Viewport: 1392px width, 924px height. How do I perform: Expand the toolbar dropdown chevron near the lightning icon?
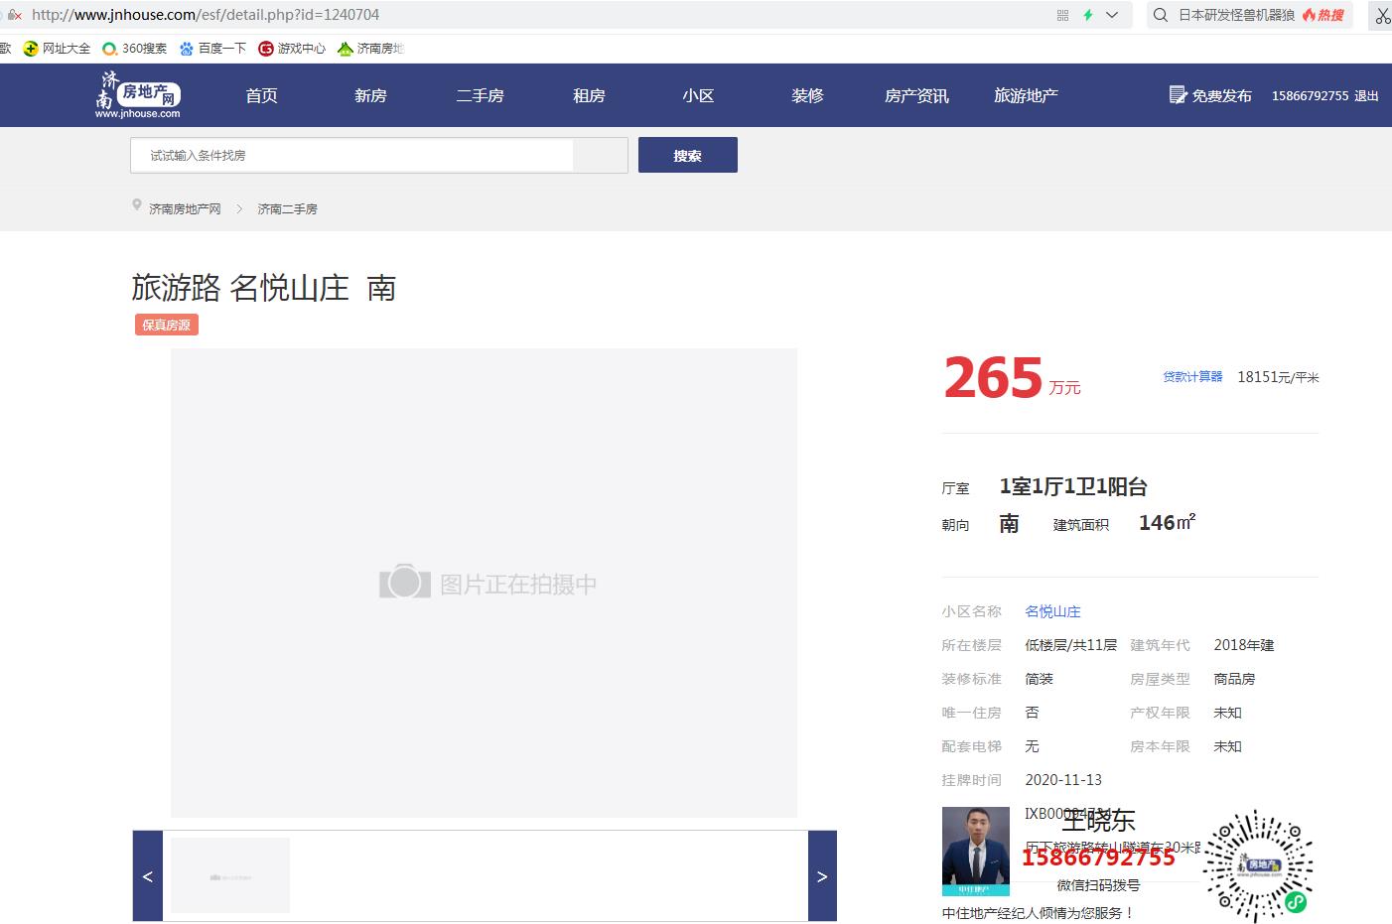(x=1112, y=15)
